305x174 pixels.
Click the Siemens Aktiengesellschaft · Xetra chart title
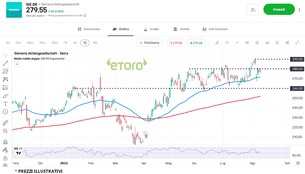[x=41, y=53]
